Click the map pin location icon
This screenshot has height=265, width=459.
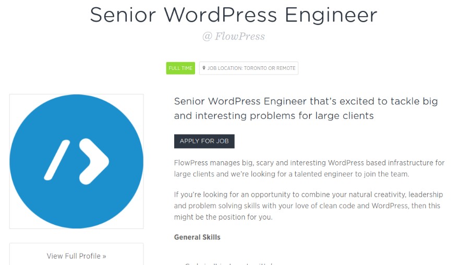pos(204,68)
